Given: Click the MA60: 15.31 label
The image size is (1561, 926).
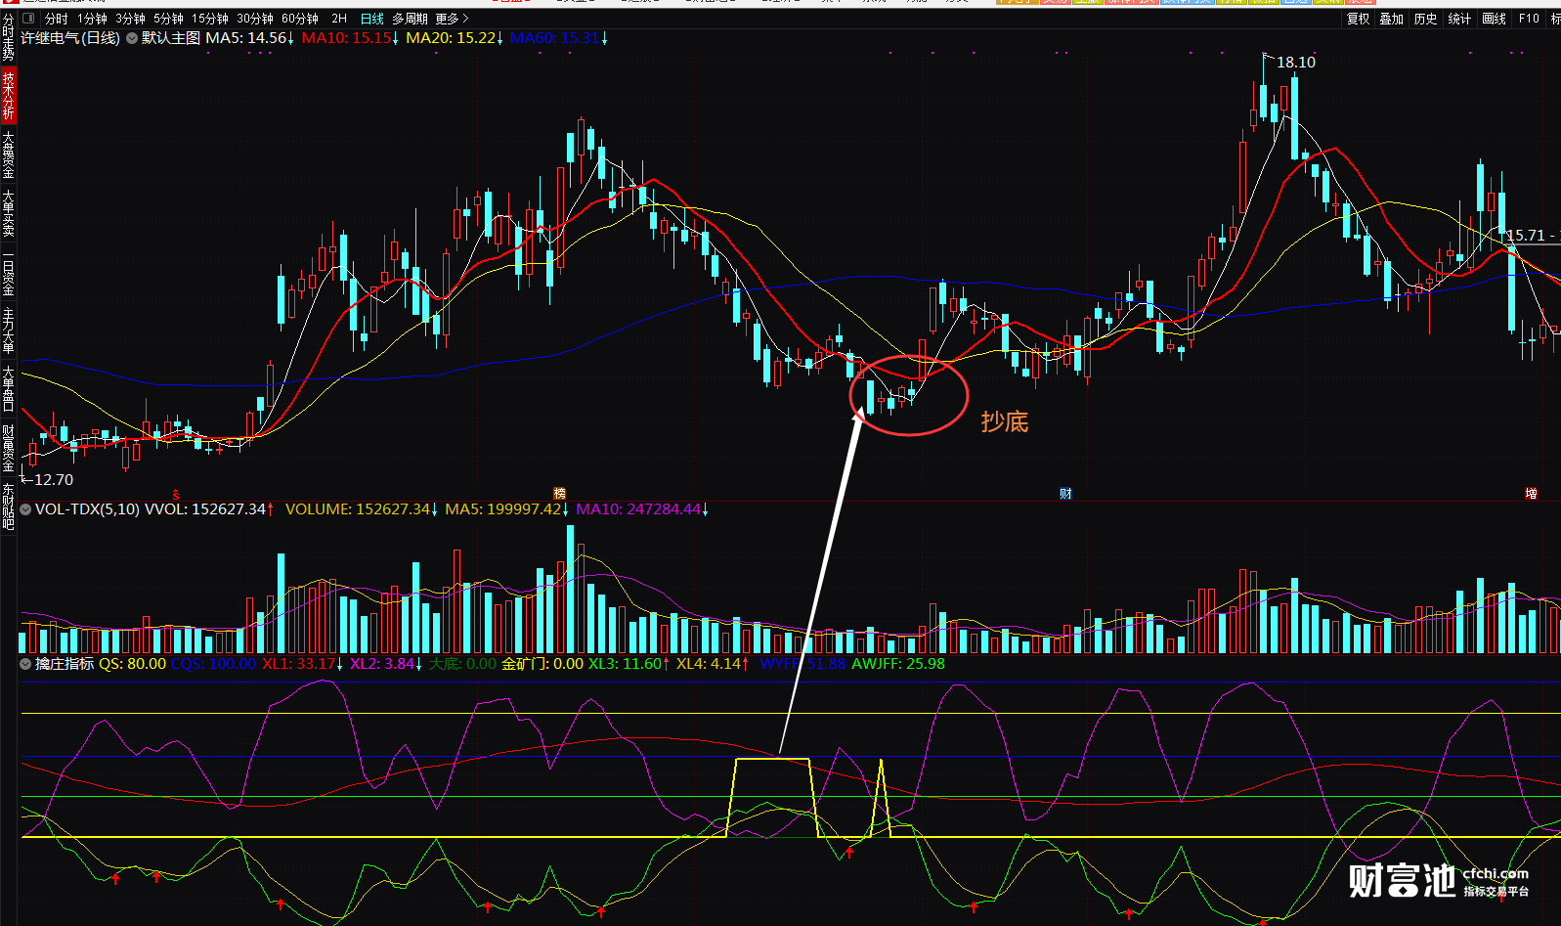Looking at the screenshot, I should coord(554,38).
